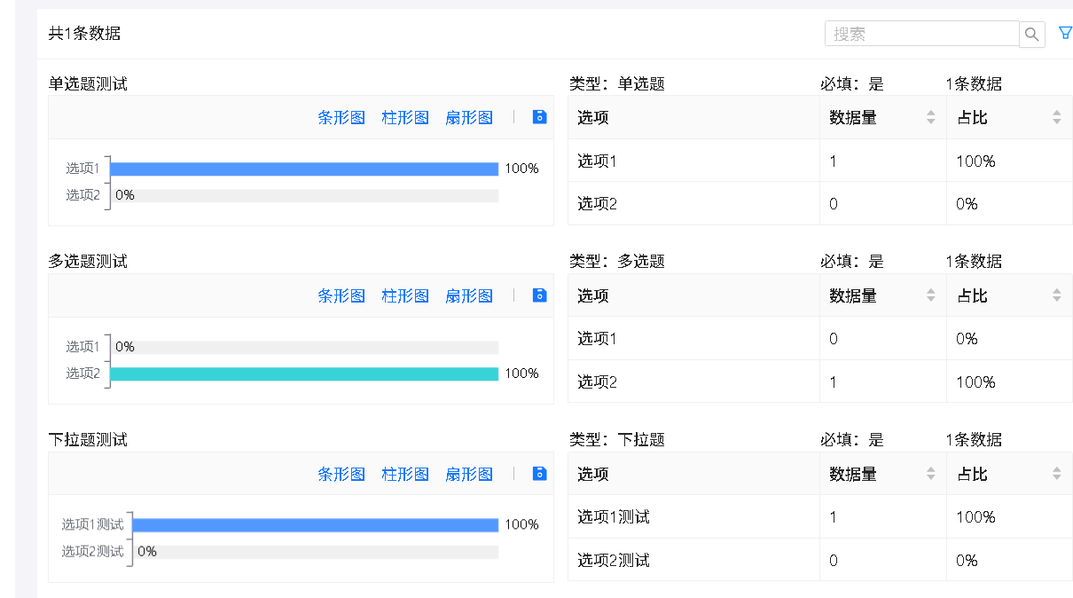
Task: Focus the 搜索 input field
Action: coord(922,34)
